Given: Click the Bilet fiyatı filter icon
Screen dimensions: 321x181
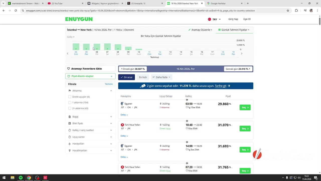Looking at the screenshot, I should pyautogui.click(x=70, y=123).
